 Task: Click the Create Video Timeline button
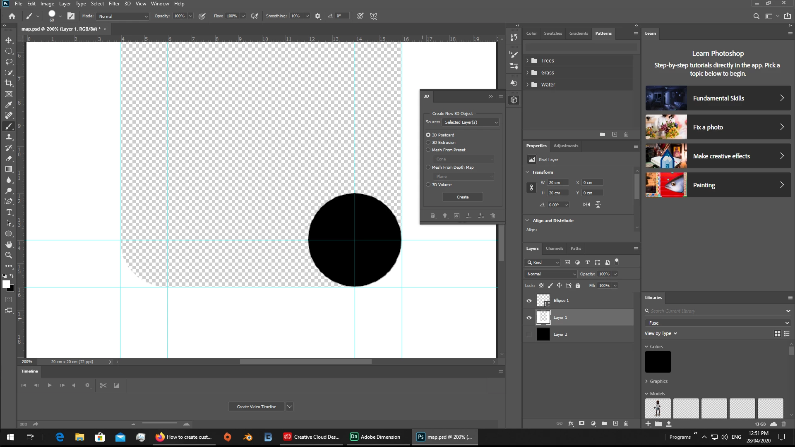[x=256, y=407]
